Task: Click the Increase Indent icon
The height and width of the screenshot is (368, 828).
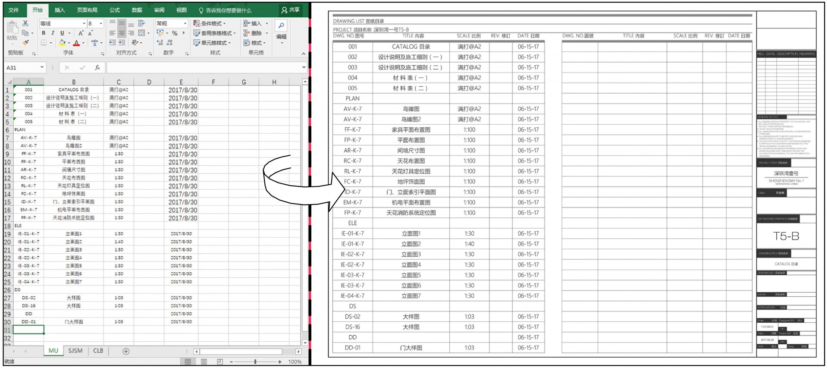Action: (x=122, y=43)
